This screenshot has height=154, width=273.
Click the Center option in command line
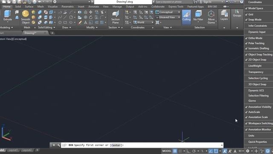point(116,145)
